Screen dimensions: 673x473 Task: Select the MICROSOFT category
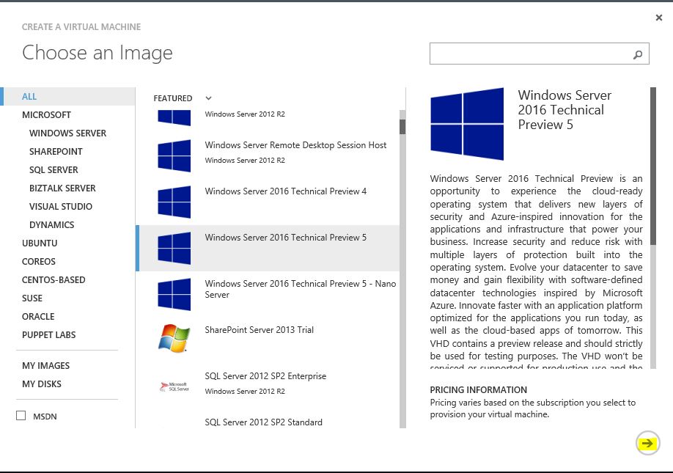point(46,115)
